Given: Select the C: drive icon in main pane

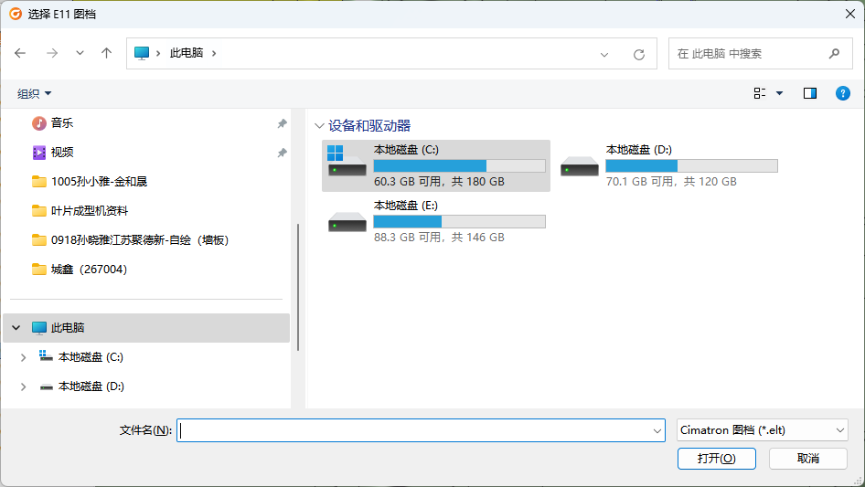Looking at the screenshot, I should click(x=347, y=161).
